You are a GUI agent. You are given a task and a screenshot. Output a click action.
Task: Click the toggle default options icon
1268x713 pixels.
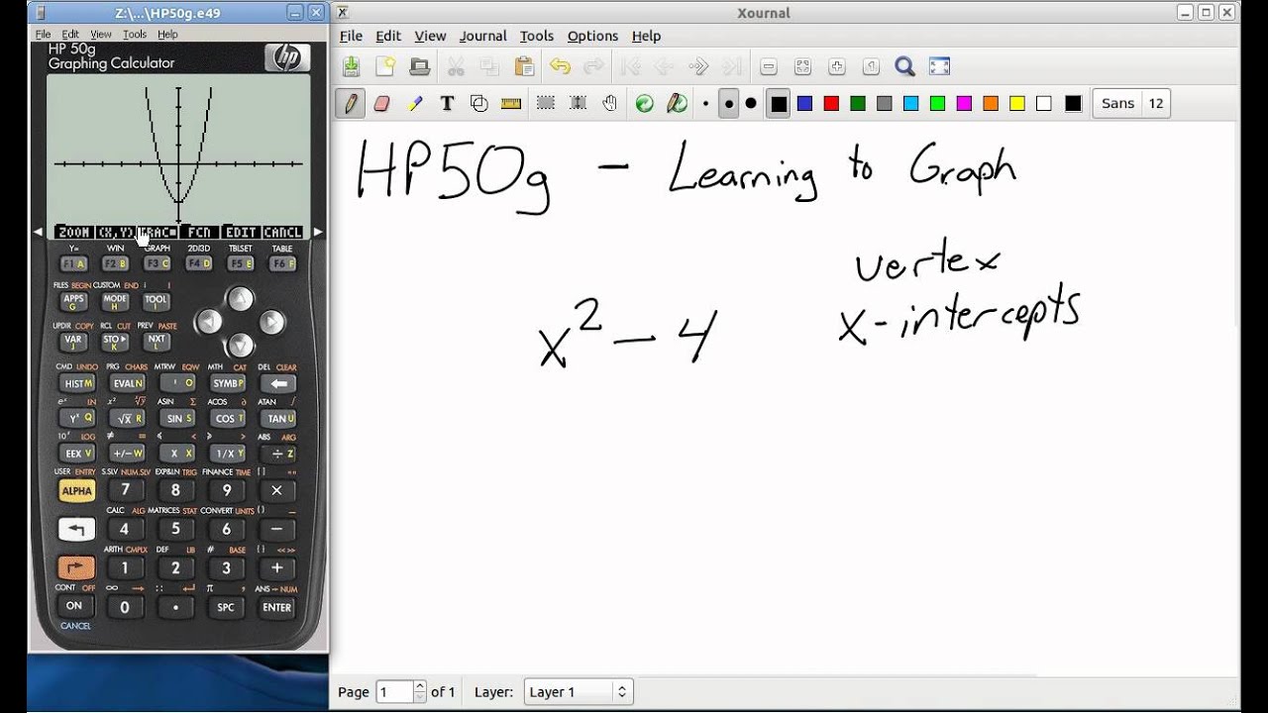point(678,103)
